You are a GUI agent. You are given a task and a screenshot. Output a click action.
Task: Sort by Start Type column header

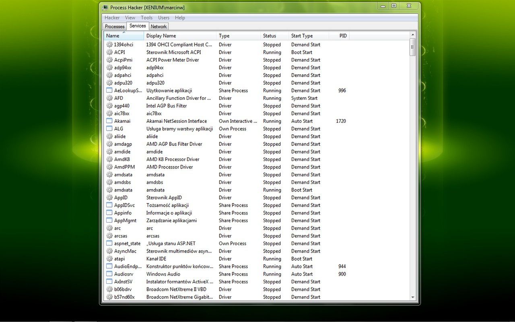coord(309,36)
